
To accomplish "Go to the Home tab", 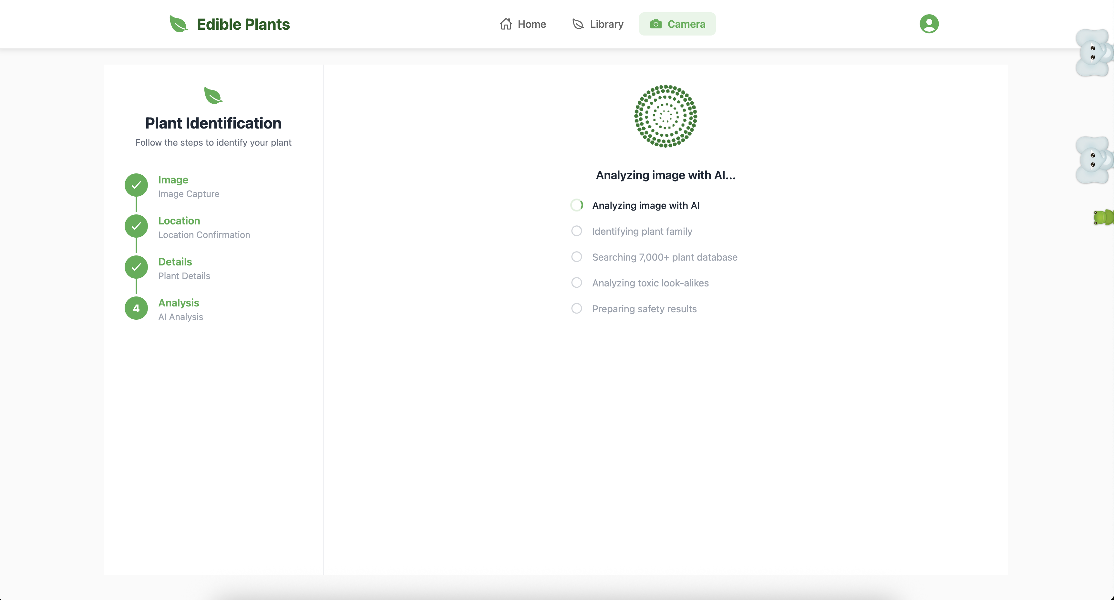I will pyautogui.click(x=531, y=24).
